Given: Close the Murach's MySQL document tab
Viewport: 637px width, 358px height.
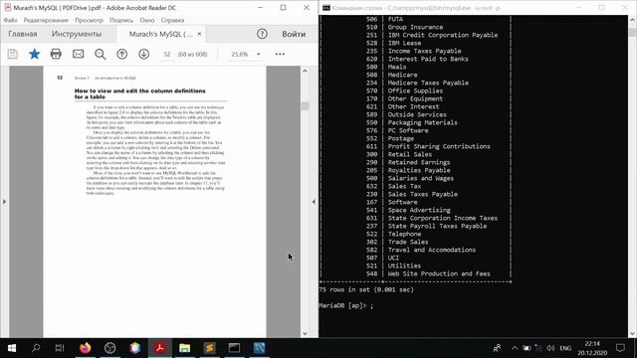Looking at the screenshot, I should point(199,34).
